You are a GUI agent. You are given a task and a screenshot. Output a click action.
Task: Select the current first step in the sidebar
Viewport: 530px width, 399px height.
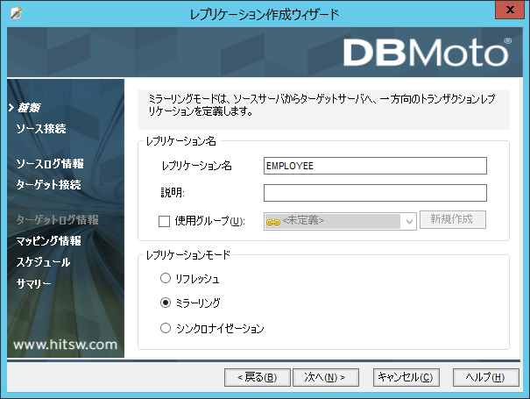point(28,108)
